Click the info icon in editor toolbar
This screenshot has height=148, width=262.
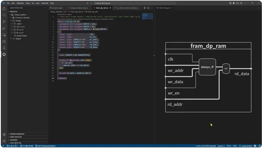click(x=145, y=8)
